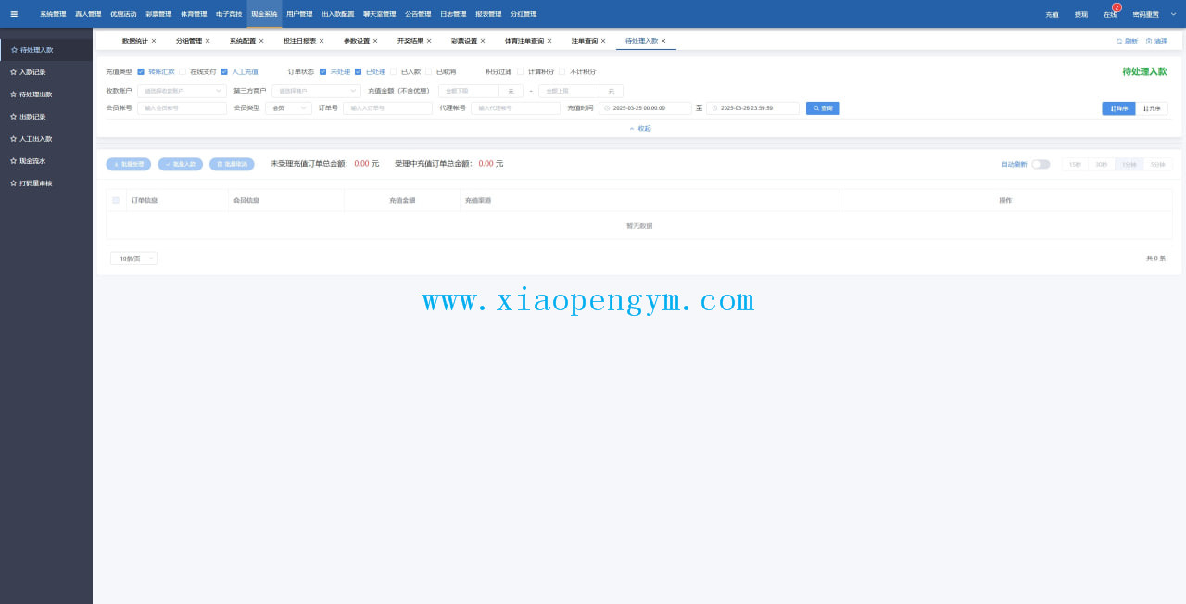This screenshot has height=604, width=1186.
Task: Click the 批量取消 button
Action: pyautogui.click(x=232, y=164)
